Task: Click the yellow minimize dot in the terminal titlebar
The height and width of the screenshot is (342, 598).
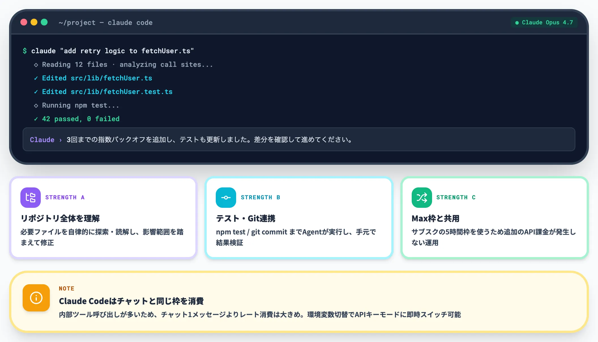Action: 34,22
